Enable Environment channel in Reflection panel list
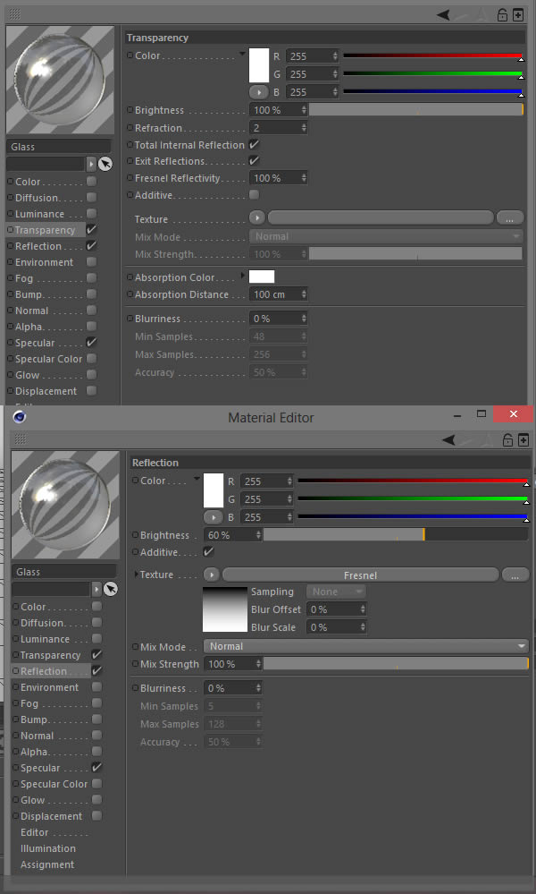 click(96, 686)
